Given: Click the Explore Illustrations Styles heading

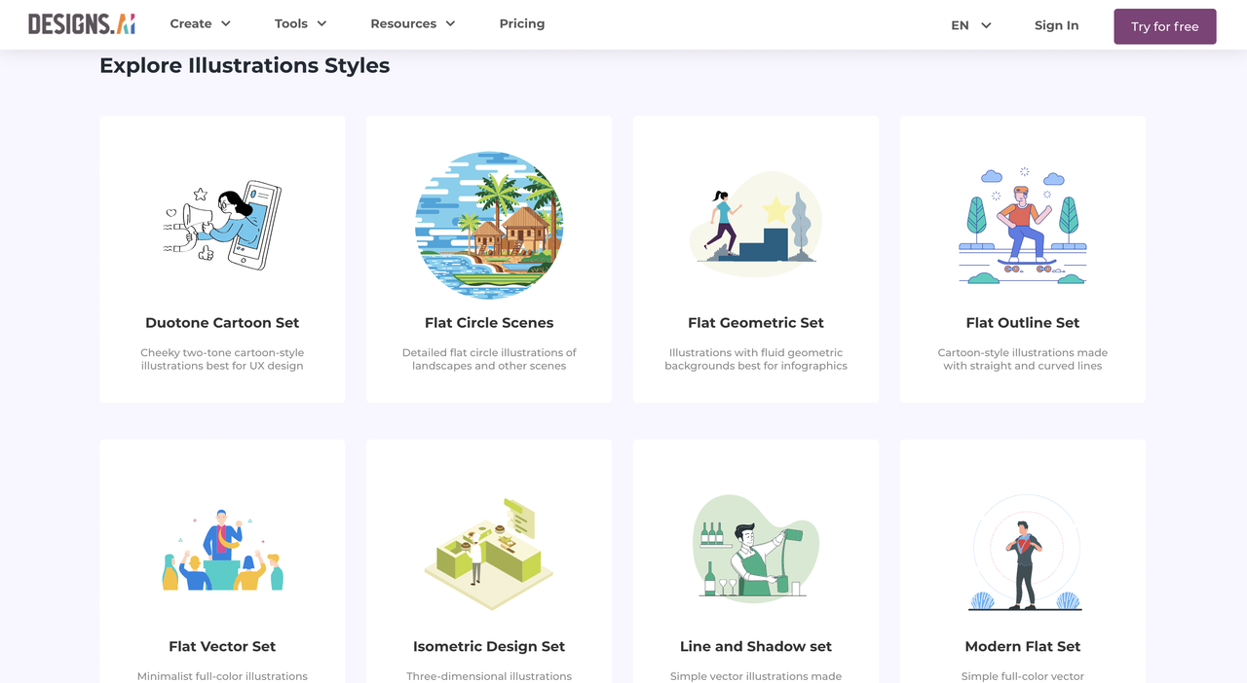Looking at the screenshot, I should [245, 65].
